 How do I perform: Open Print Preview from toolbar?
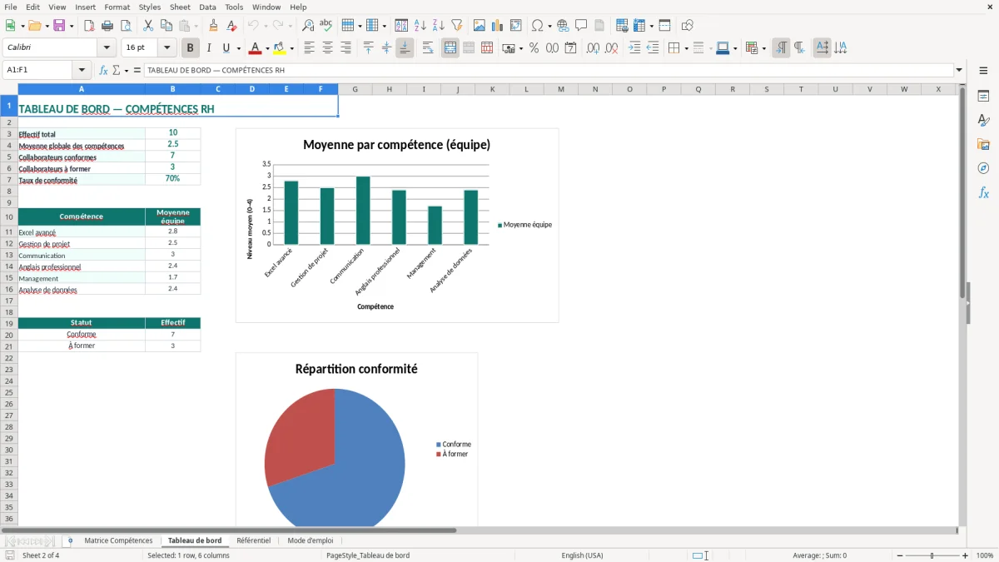126,26
